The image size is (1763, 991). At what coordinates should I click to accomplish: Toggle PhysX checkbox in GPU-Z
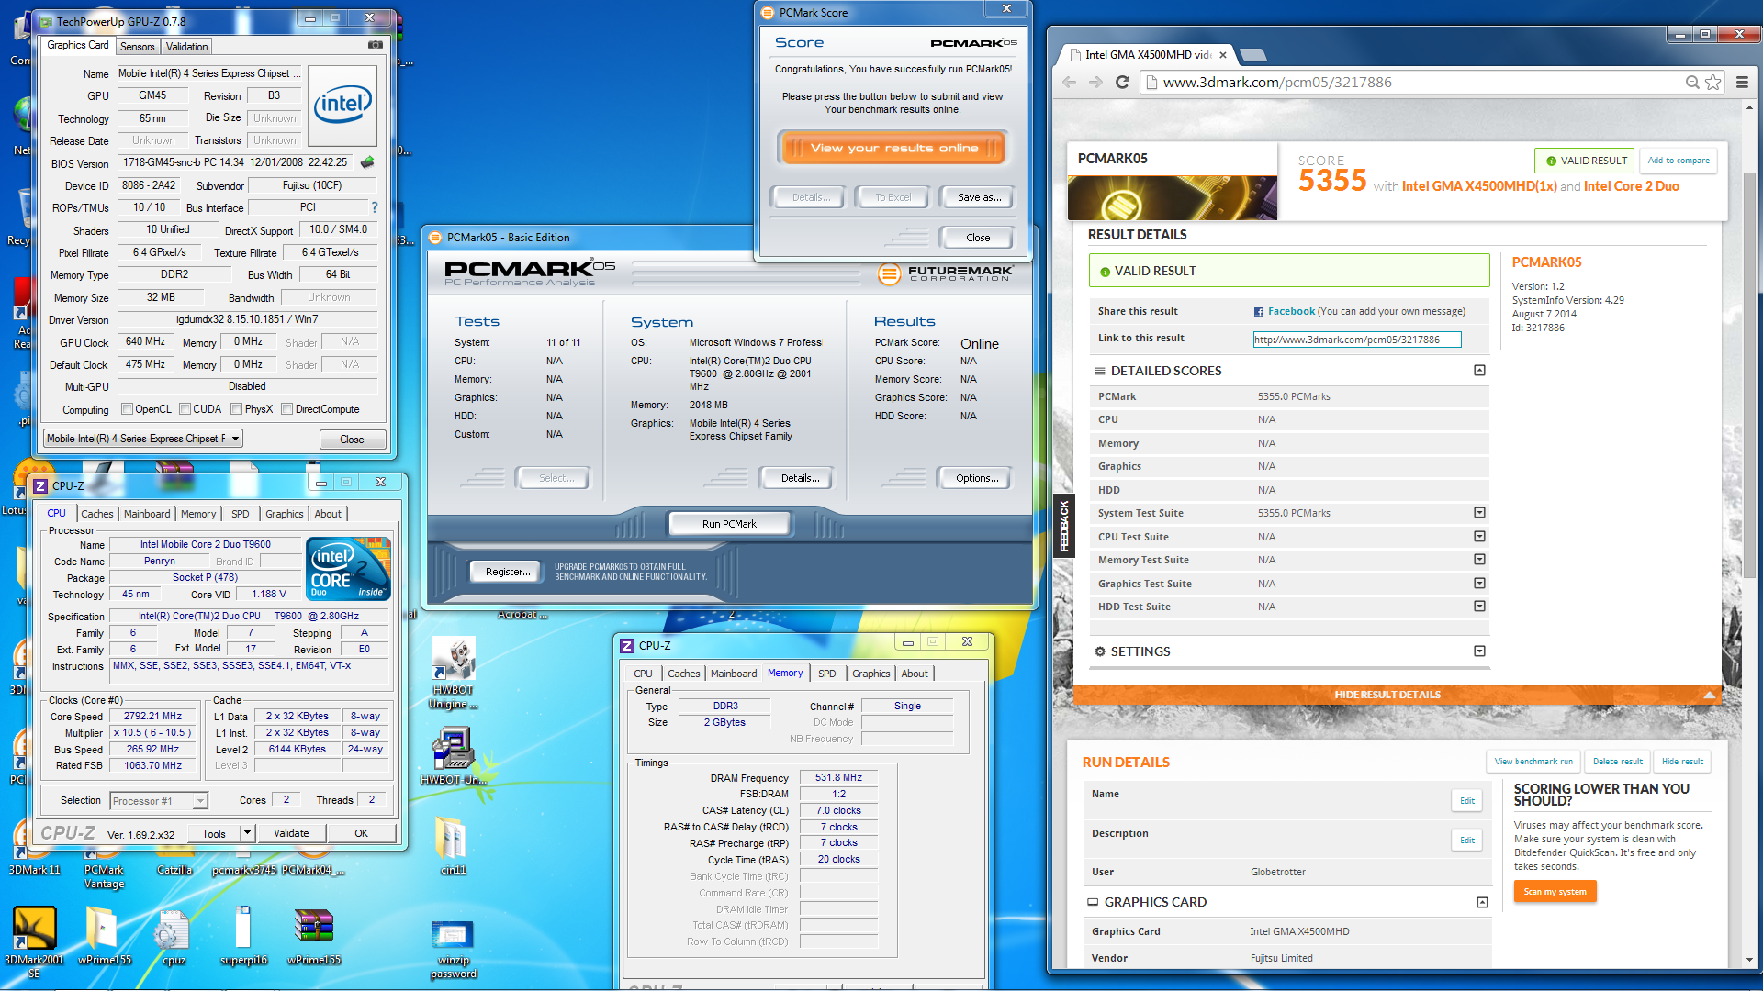click(x=237, y=409)
